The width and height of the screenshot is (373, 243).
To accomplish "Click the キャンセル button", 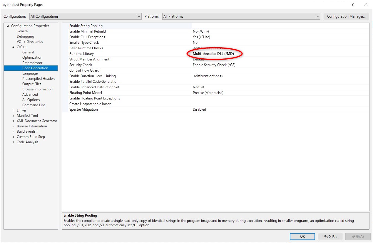I will pos(330,237).
